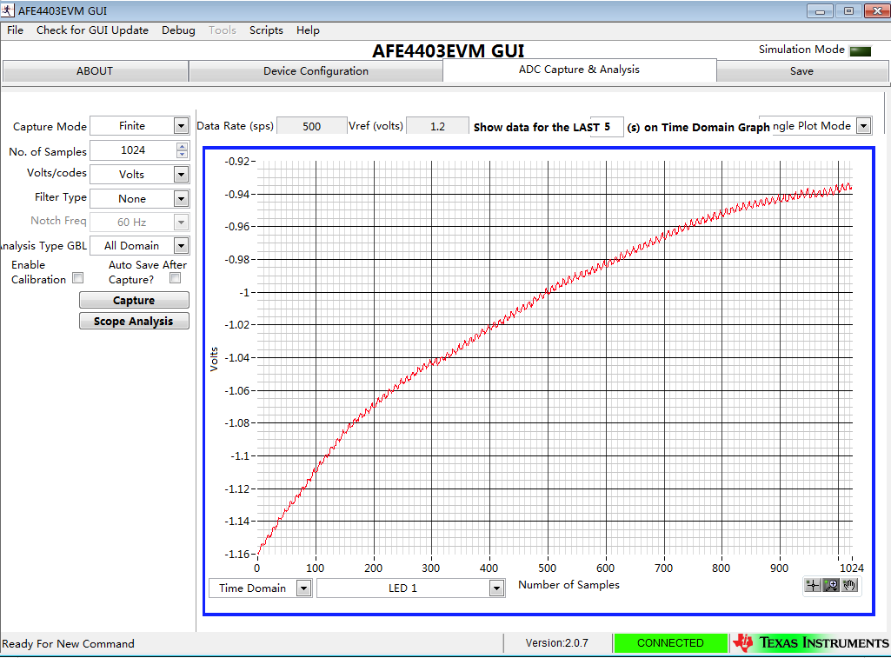Click the No. of Samples 1024 field
The image size is (891, 658).
[x=133, y=150]
